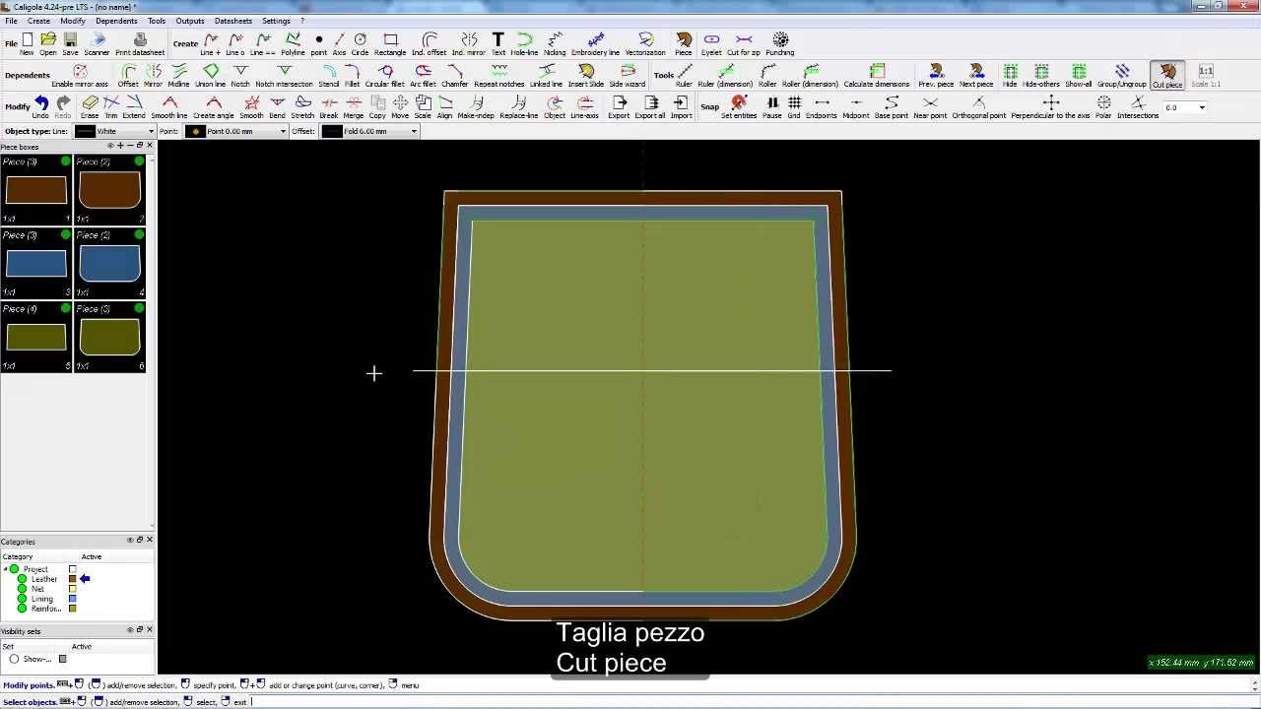Viewport: 1261px width, 709px height.
Task: Undo the last action
Action: click(x=41, y=107)
